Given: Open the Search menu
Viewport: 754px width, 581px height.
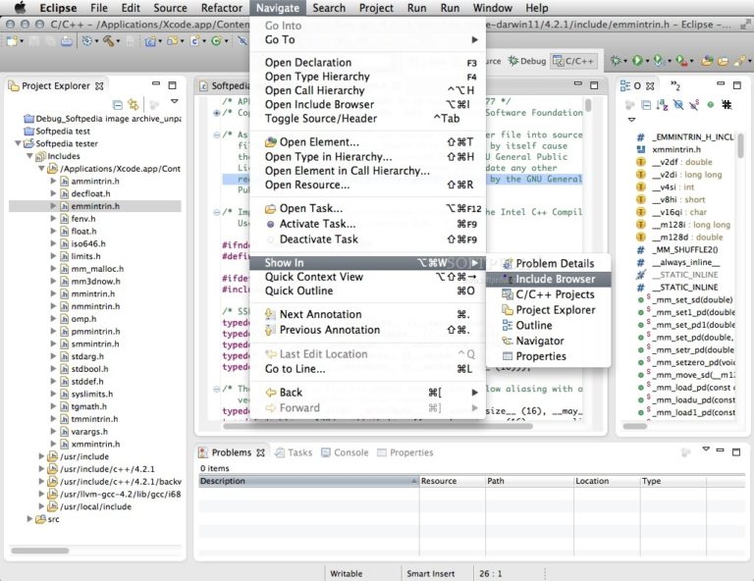Looking at the screenshot, I should [329, 8].
